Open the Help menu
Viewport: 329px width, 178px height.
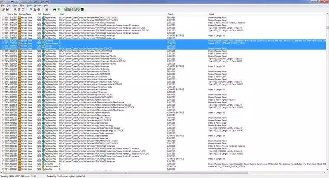(x=46, y=5)
